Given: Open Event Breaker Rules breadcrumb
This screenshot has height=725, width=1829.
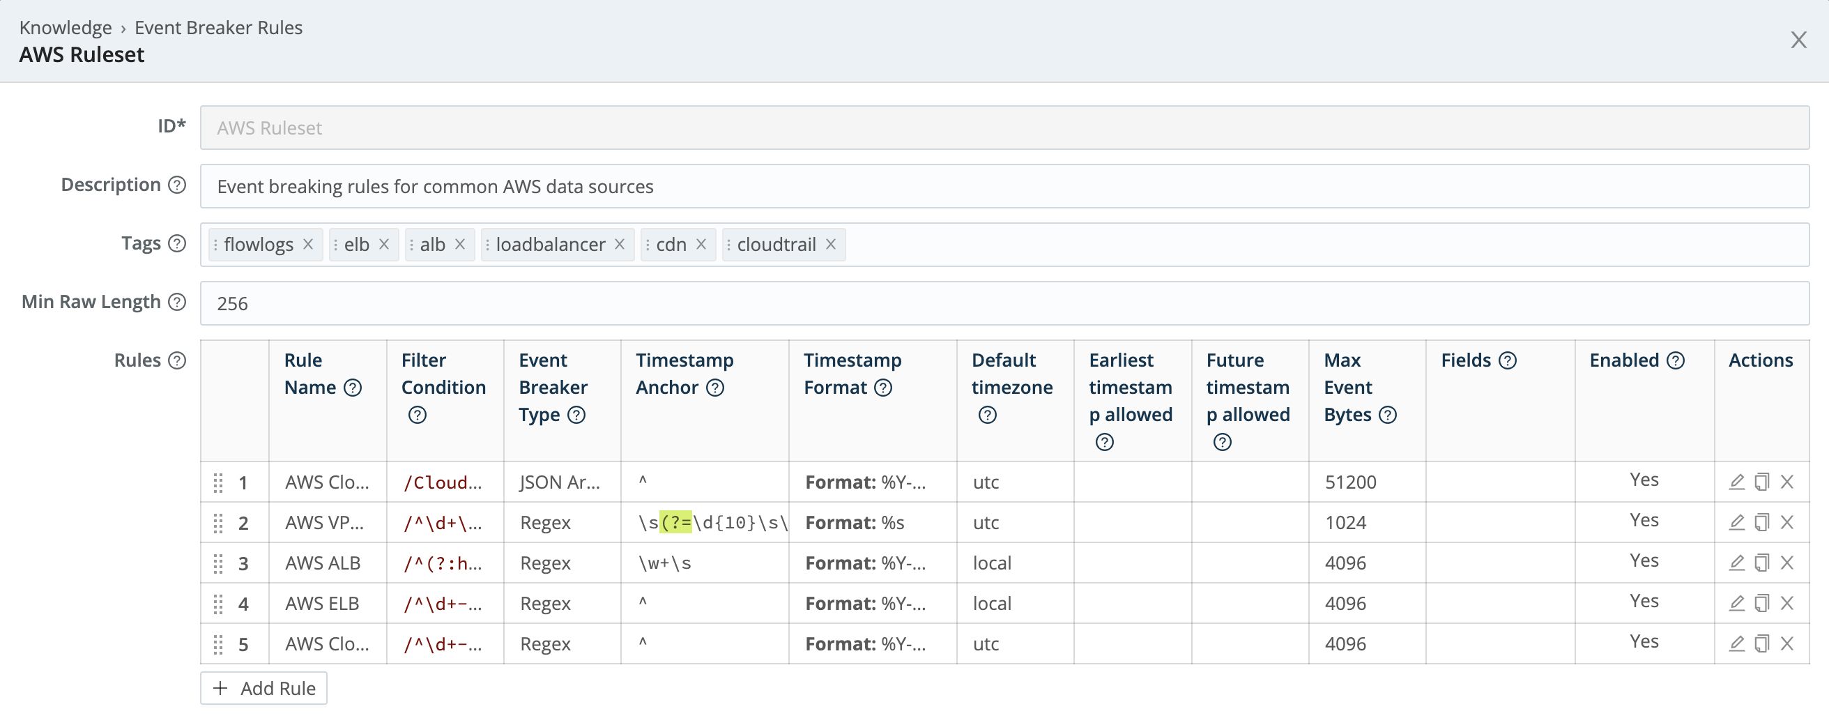Looking at the screenshot, I should pyautogui.click(x=219, y=27).
